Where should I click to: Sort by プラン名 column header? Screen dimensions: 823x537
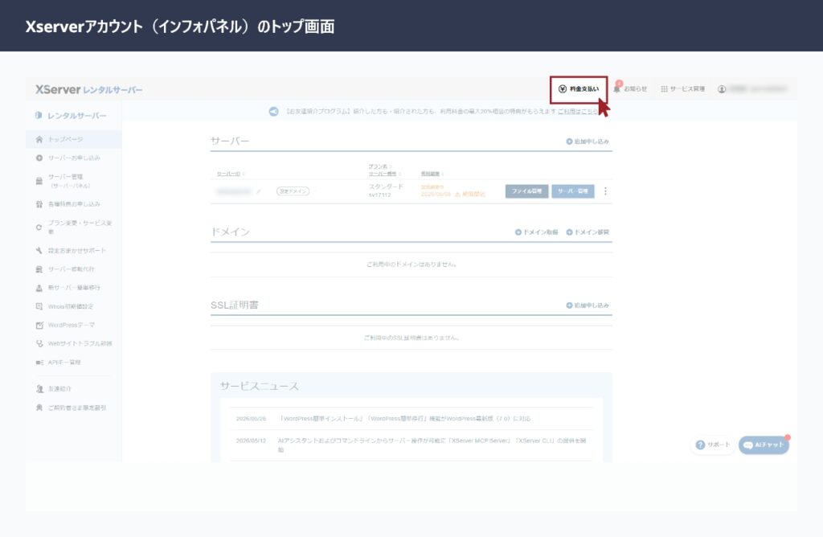pyautogui.click(x=380, y=167)
